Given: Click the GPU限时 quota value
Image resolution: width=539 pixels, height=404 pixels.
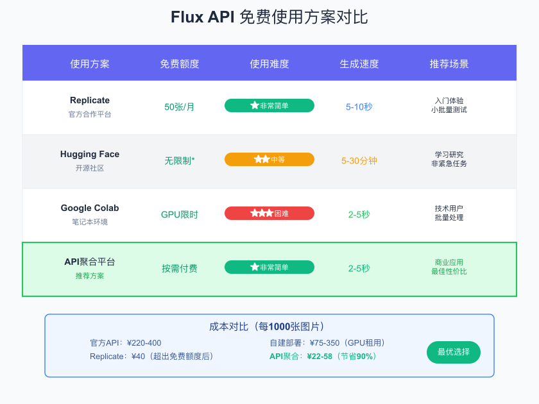Looking at the screenshot, I should [x=180, y=215].
